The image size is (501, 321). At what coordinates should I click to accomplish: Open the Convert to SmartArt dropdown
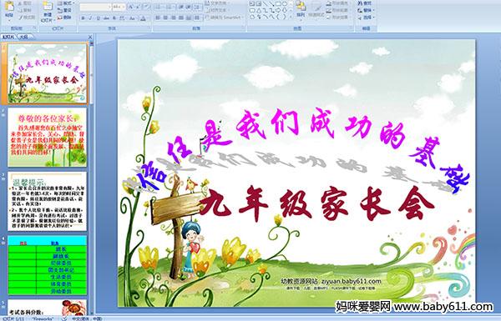tap(225, 17)
